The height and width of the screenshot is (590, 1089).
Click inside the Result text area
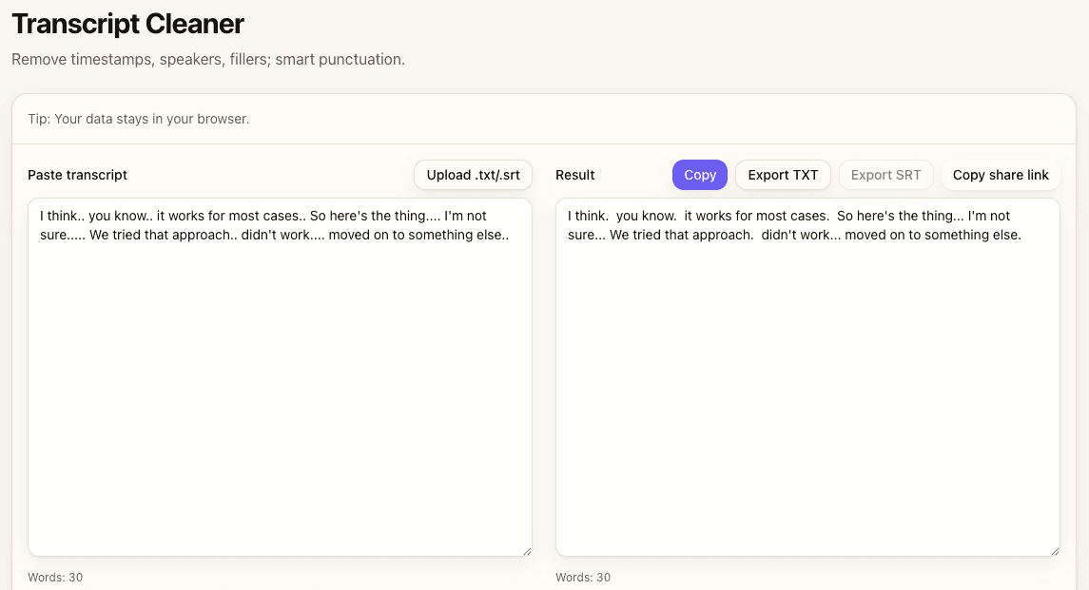click(x=807, y=380)
